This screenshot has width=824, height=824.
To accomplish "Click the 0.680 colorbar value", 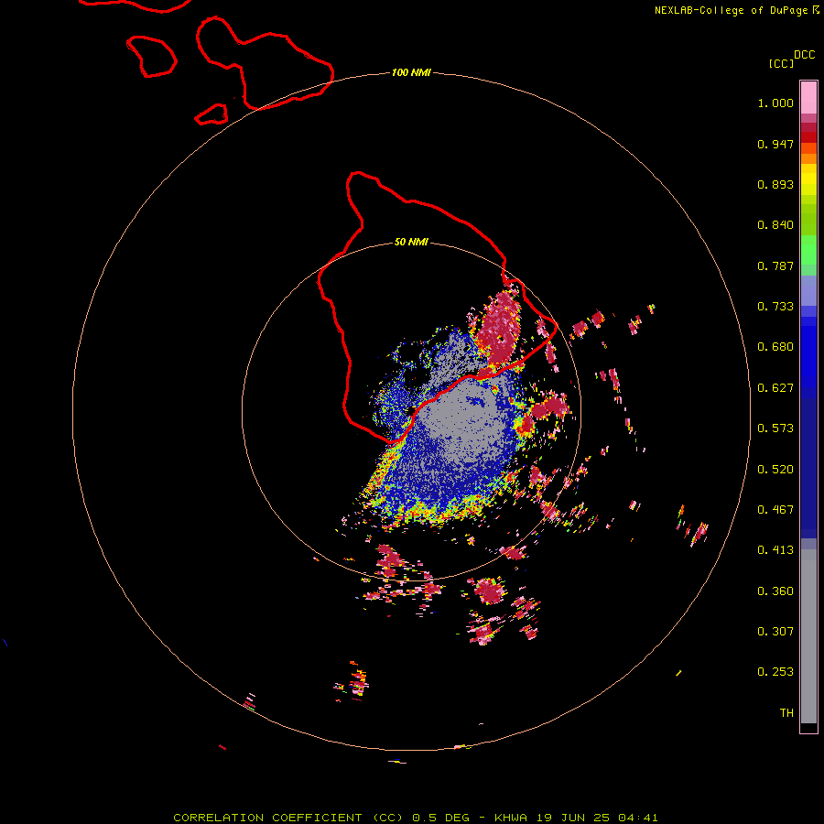I will [x=775, y=347].
